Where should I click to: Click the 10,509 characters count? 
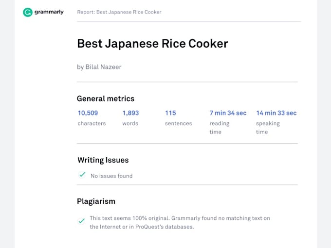tap(88, 113)
